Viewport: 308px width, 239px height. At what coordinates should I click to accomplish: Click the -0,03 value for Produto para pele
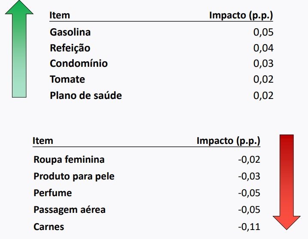(x=249, y=176)
